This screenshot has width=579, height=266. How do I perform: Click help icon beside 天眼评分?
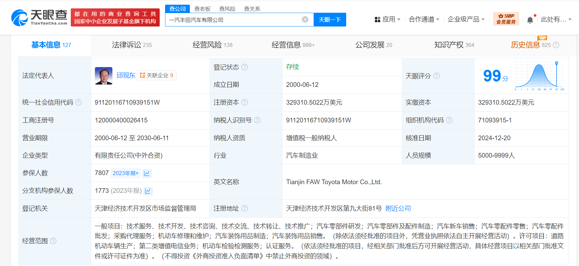[x=436, y=76]
